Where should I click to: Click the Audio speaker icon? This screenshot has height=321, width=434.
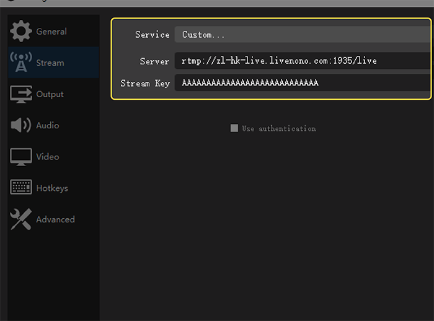pos(21,125)
